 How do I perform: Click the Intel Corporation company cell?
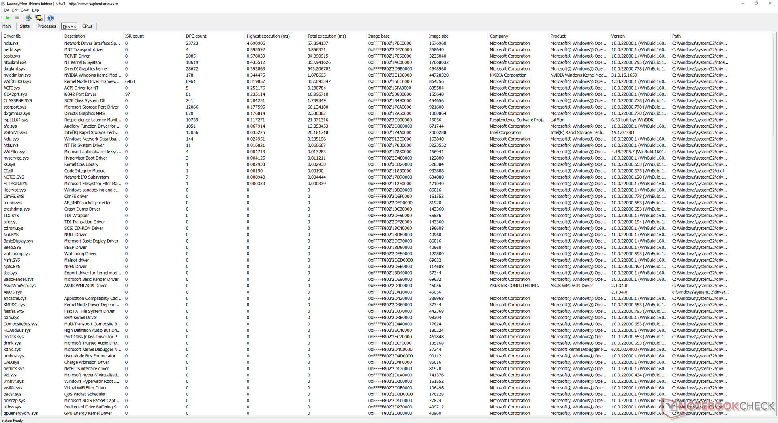coord(505,132)
